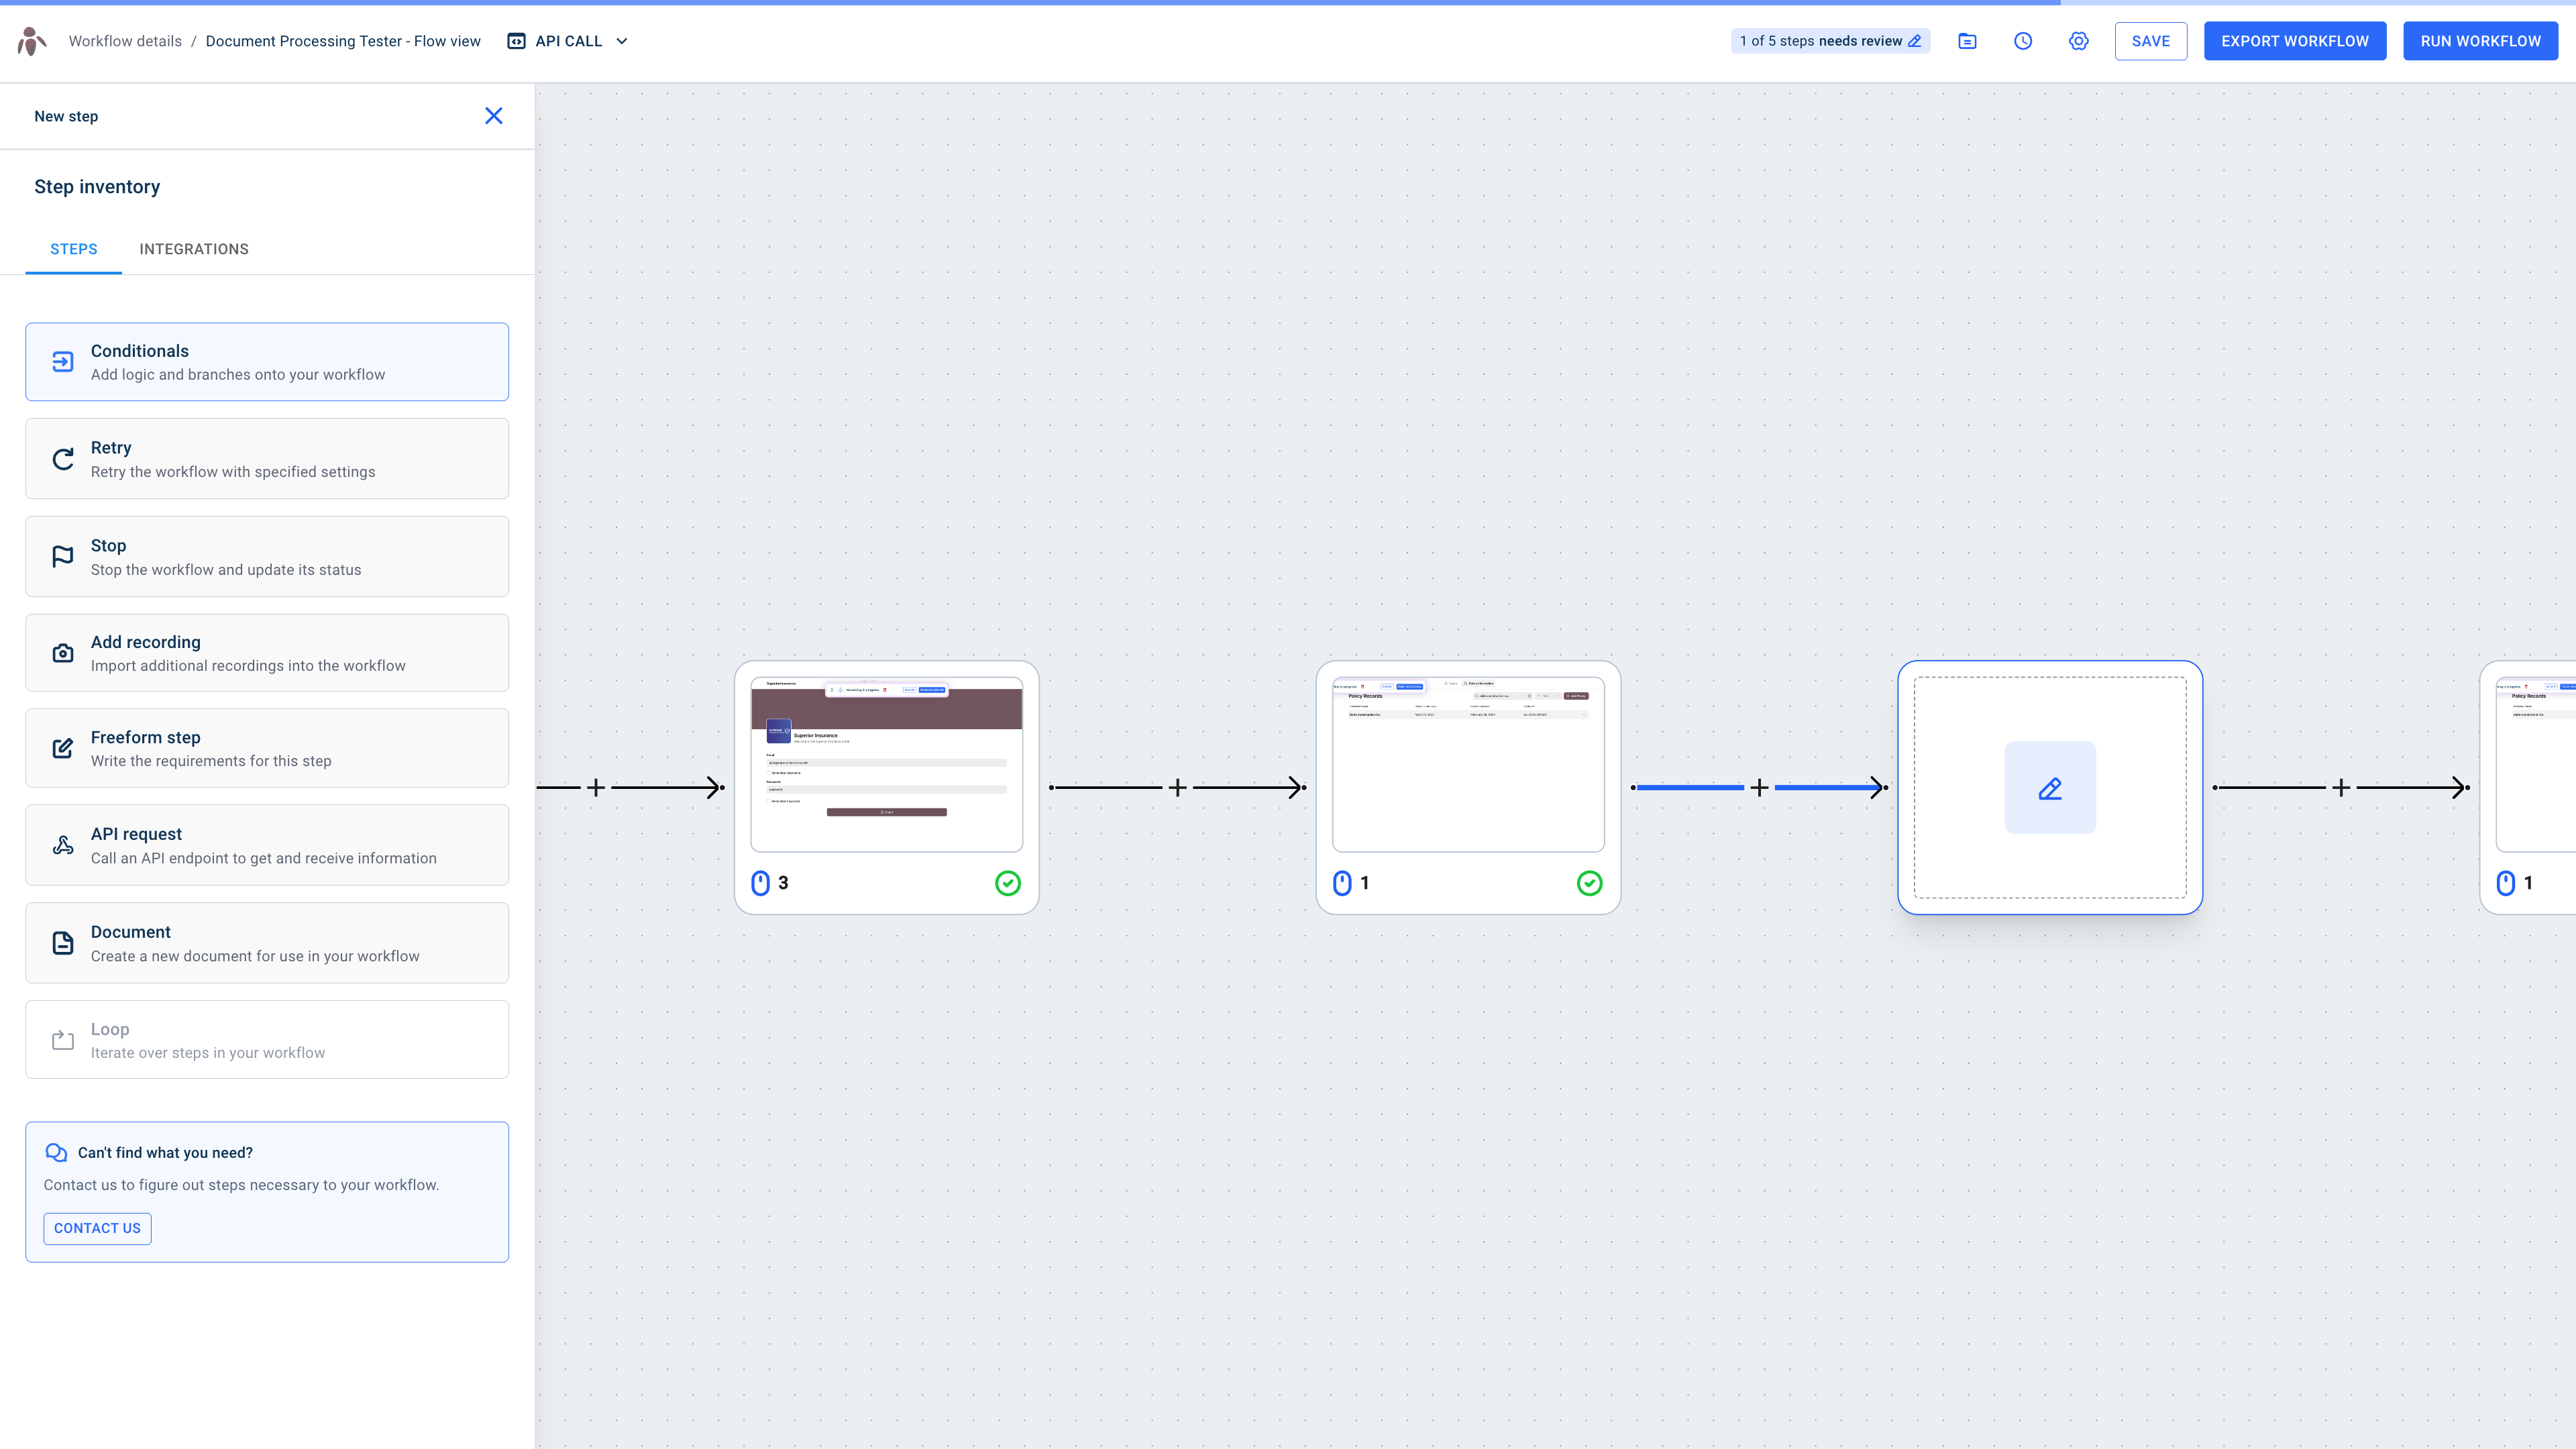Click the SAVE button
This screenshot has width=2576, height=1449.
pyautogui.click(x=2151, y=41)
